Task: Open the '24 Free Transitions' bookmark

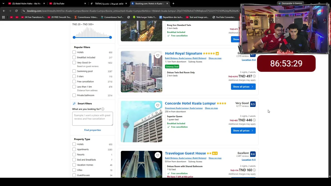Action: (33, 17)
